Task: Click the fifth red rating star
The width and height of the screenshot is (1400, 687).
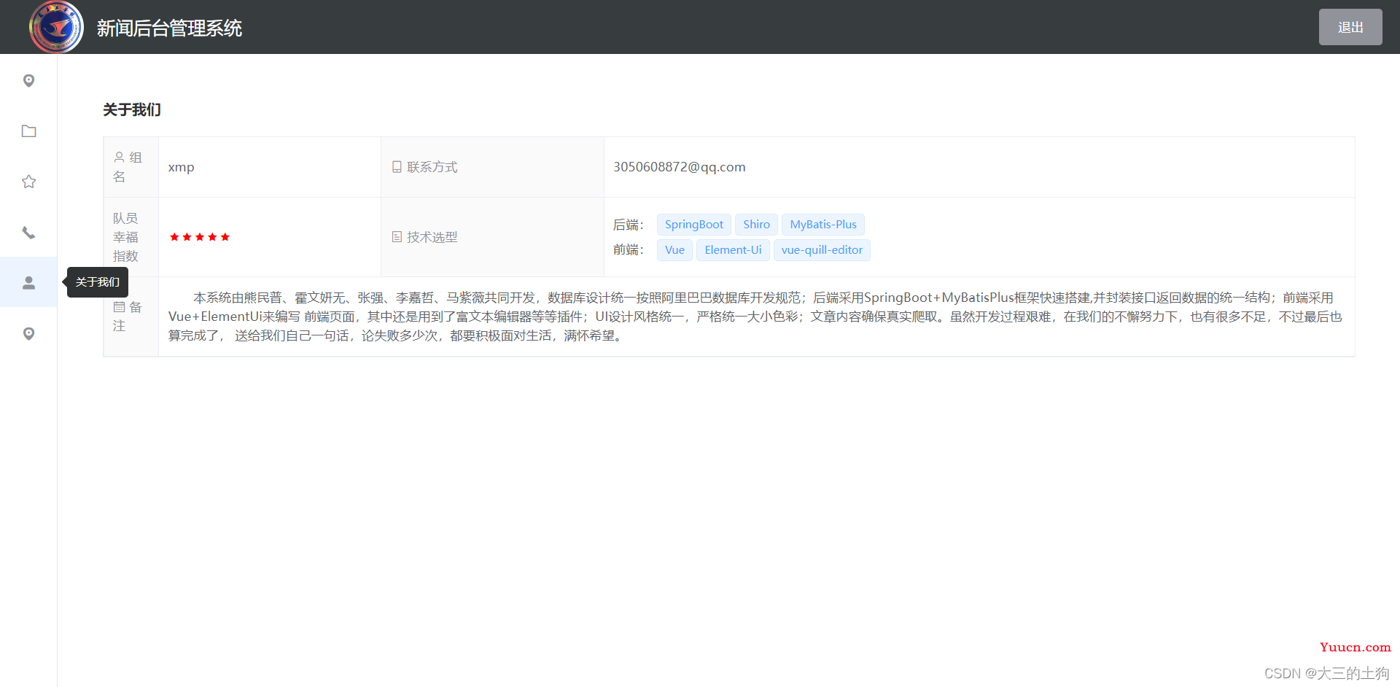Action: click(225, 237)
